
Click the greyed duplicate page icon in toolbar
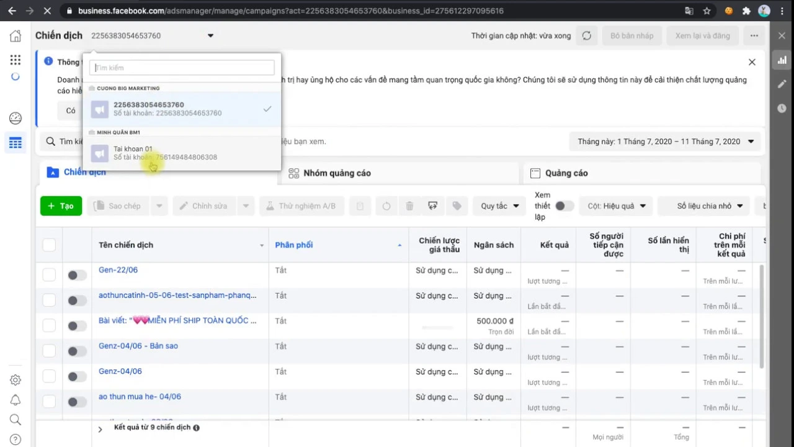[x=360, y=206]
